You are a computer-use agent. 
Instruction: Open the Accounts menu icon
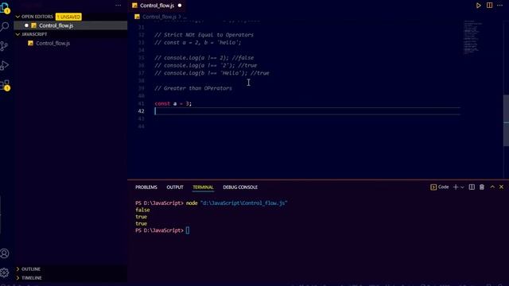point(5,253)
